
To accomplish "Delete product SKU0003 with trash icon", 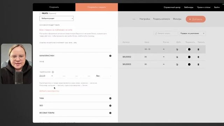I will pos(198,64).
